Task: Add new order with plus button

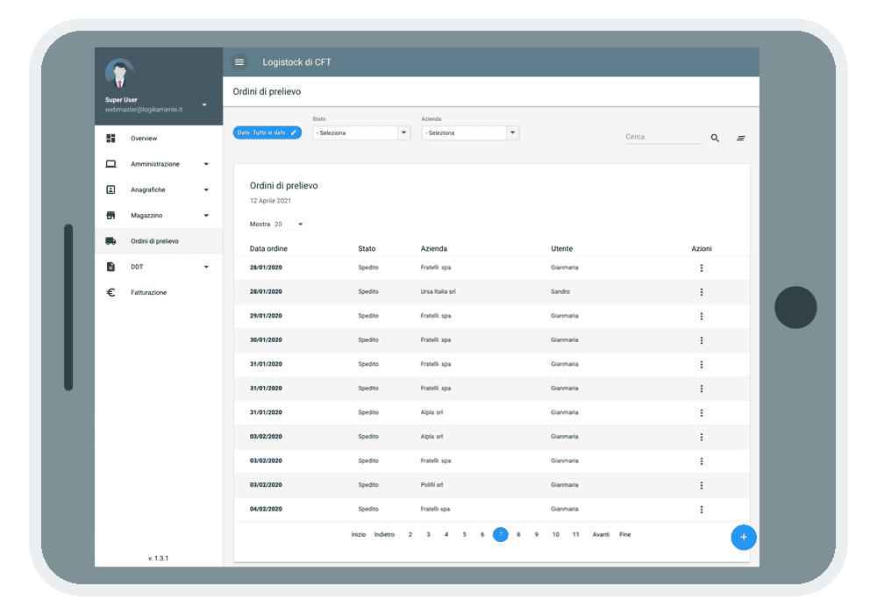Action: 744,538
